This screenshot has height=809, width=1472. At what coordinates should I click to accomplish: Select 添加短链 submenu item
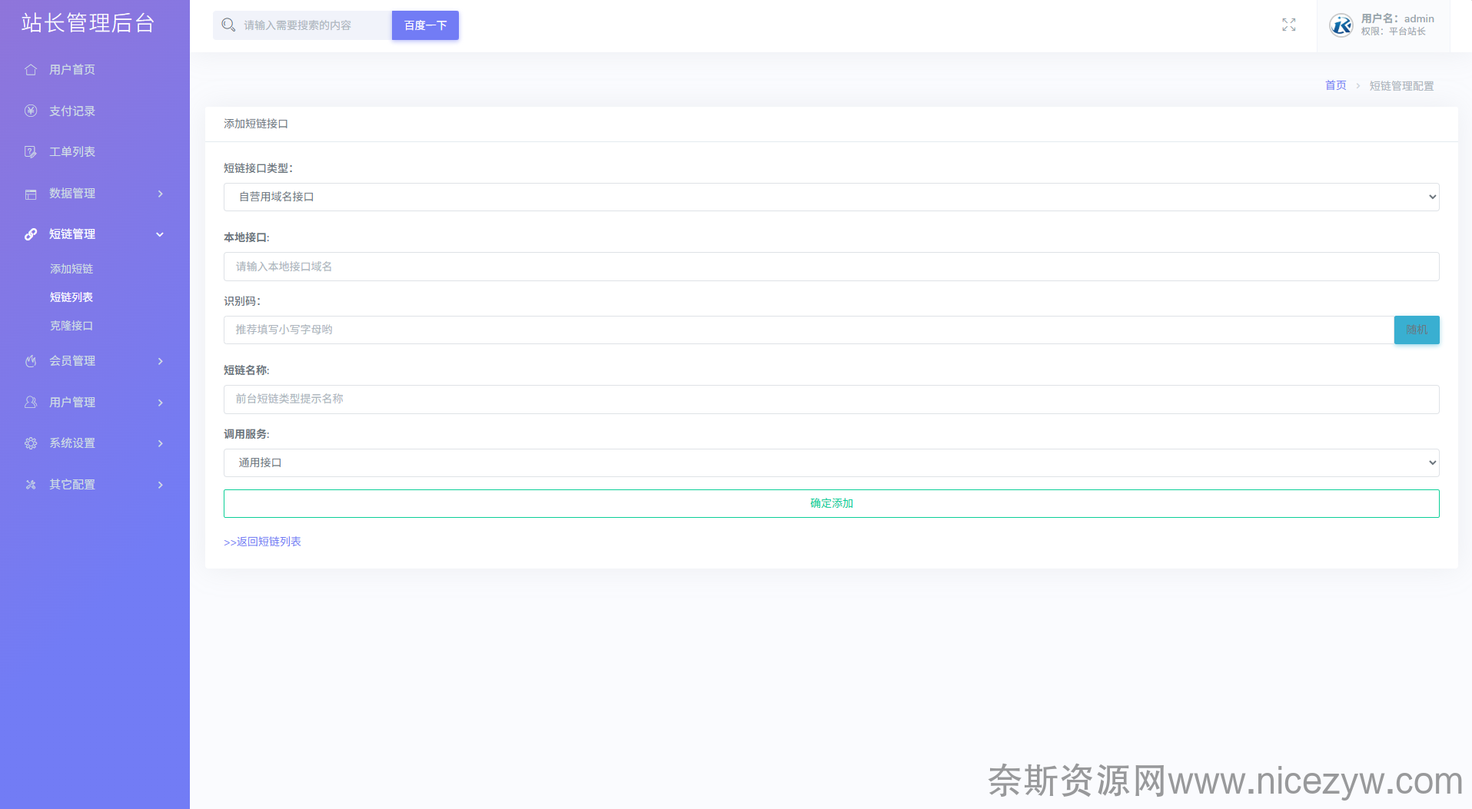[71, 269]
